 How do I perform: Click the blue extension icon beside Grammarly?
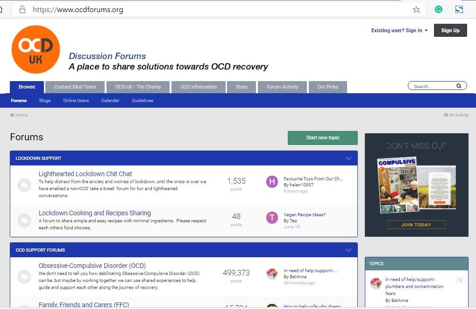click(458, 9)
